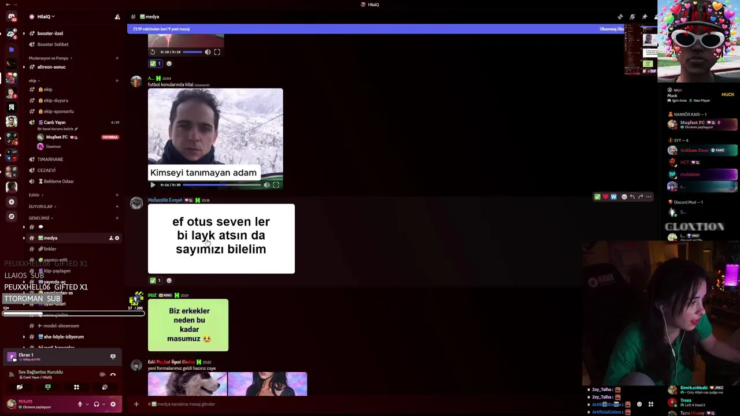Open more options on hovered message
The height and width of the screenshot is (416, 740).
tap(648, 197)
